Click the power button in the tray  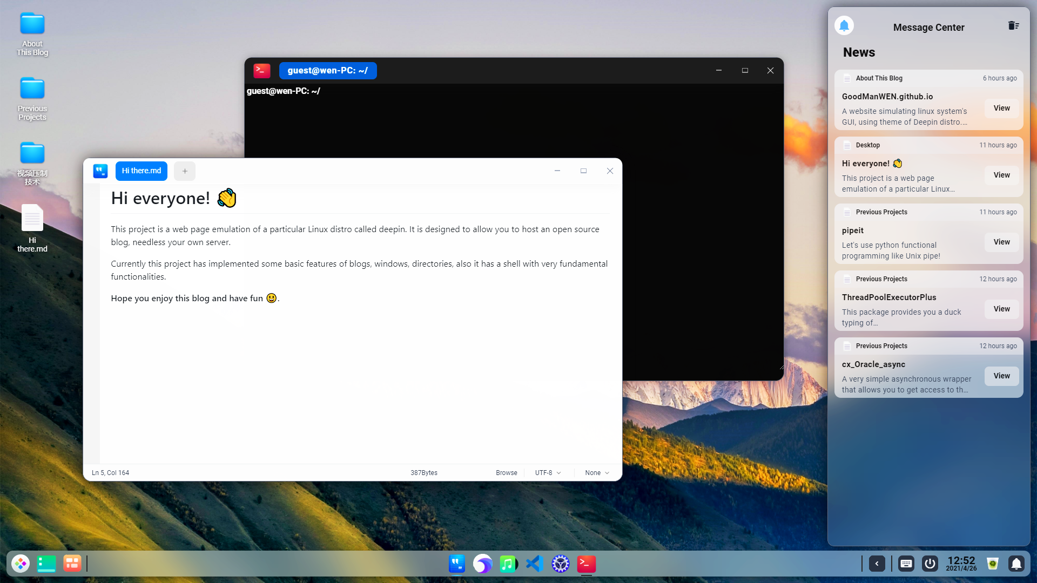point(930,564)
